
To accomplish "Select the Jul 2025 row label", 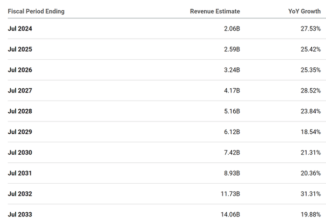I will pyautogui.click(x=20, y=50).
